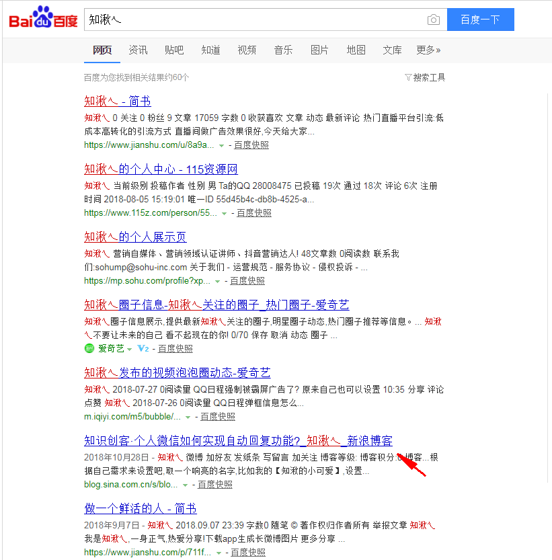The width and height of the screenshot is (552, 560).
Task: Open camera image search icon
Action: [434, 19]
